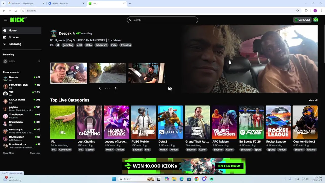Open the Counter-Strike 2 category card
325x183 pixels.
tap(305, 122)
